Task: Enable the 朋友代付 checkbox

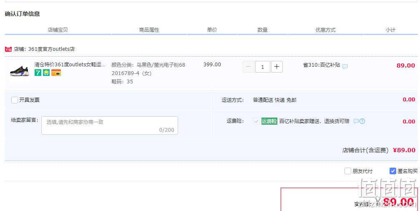Action: pyautogui.click(x=348, y=171)
